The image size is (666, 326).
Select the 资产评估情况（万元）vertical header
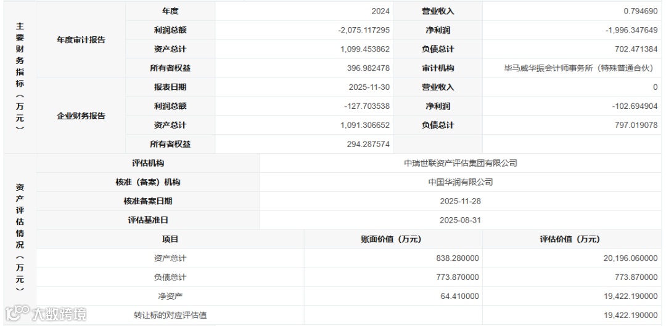tap(20, 238)
